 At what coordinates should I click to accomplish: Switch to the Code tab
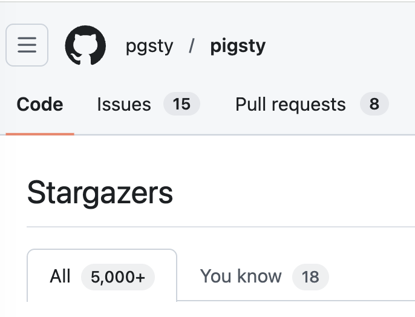[40, 104]
